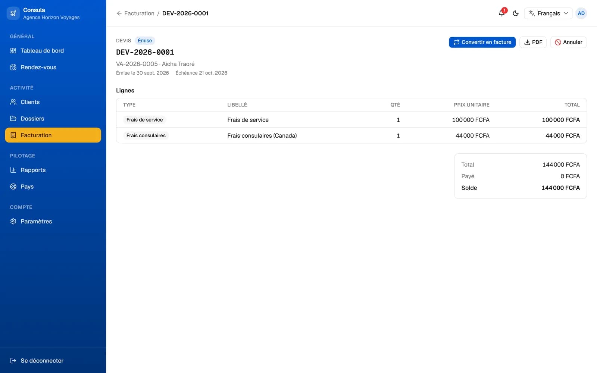
Task: Click the Émise le 30 sept. 2026 date
Action: pos(143,73)
